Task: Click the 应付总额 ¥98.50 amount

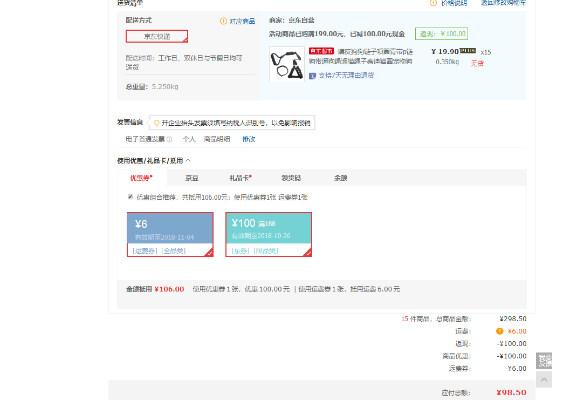Action: (x=511, y=392)
